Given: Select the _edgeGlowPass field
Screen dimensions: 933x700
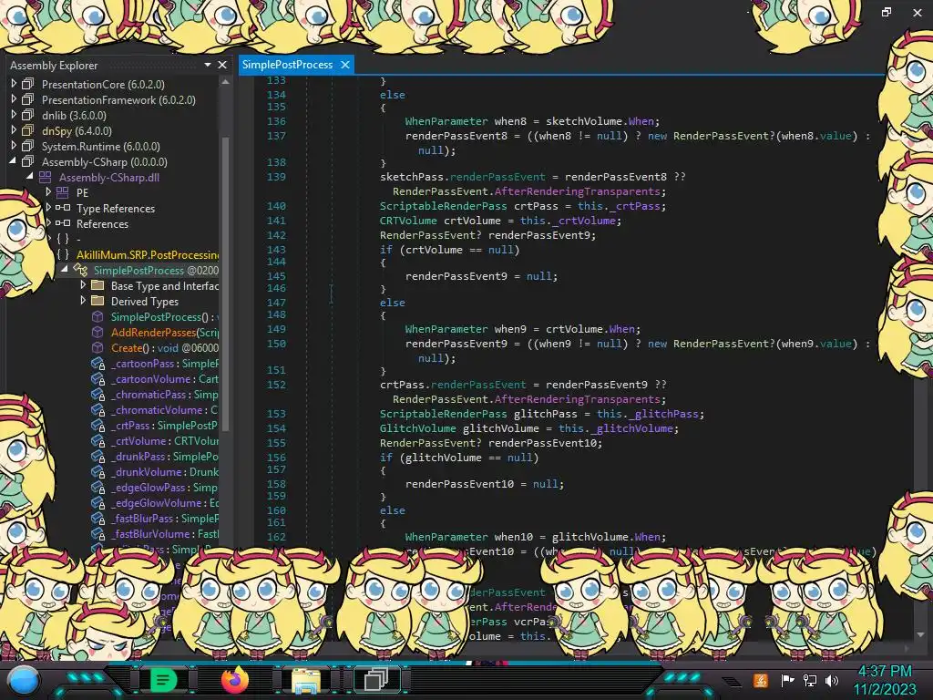Looking at the screenshot, I should pos(164,488).
